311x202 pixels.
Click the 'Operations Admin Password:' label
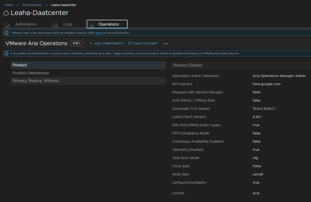(196, 76)
